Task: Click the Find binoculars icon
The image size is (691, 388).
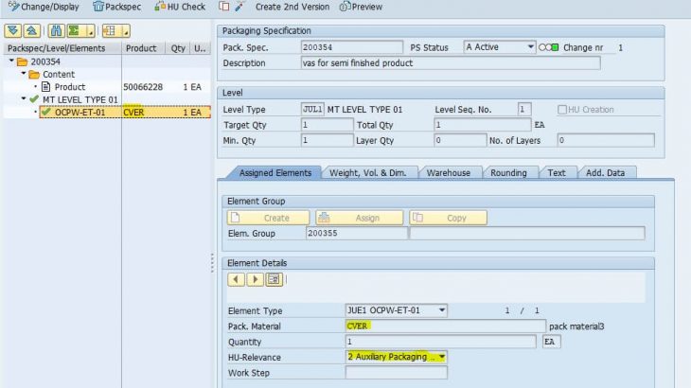Action: (56, 30)
